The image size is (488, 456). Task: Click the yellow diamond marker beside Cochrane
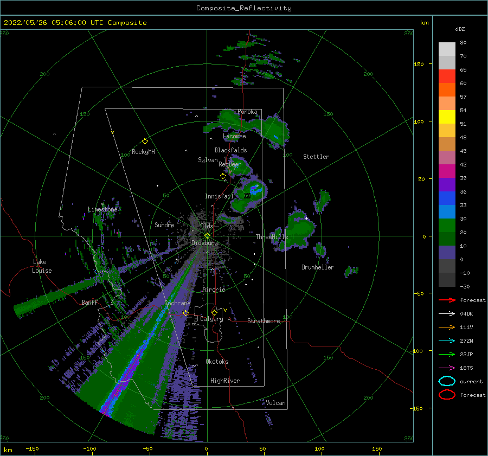pos(185,313)
